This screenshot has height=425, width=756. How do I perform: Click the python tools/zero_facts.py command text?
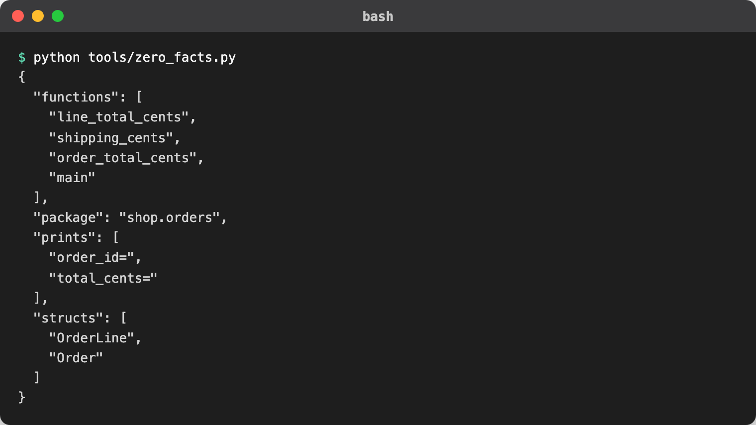pos(134,58)
